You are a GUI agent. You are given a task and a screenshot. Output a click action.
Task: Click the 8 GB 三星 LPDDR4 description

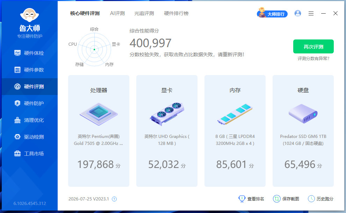[235, 140]
